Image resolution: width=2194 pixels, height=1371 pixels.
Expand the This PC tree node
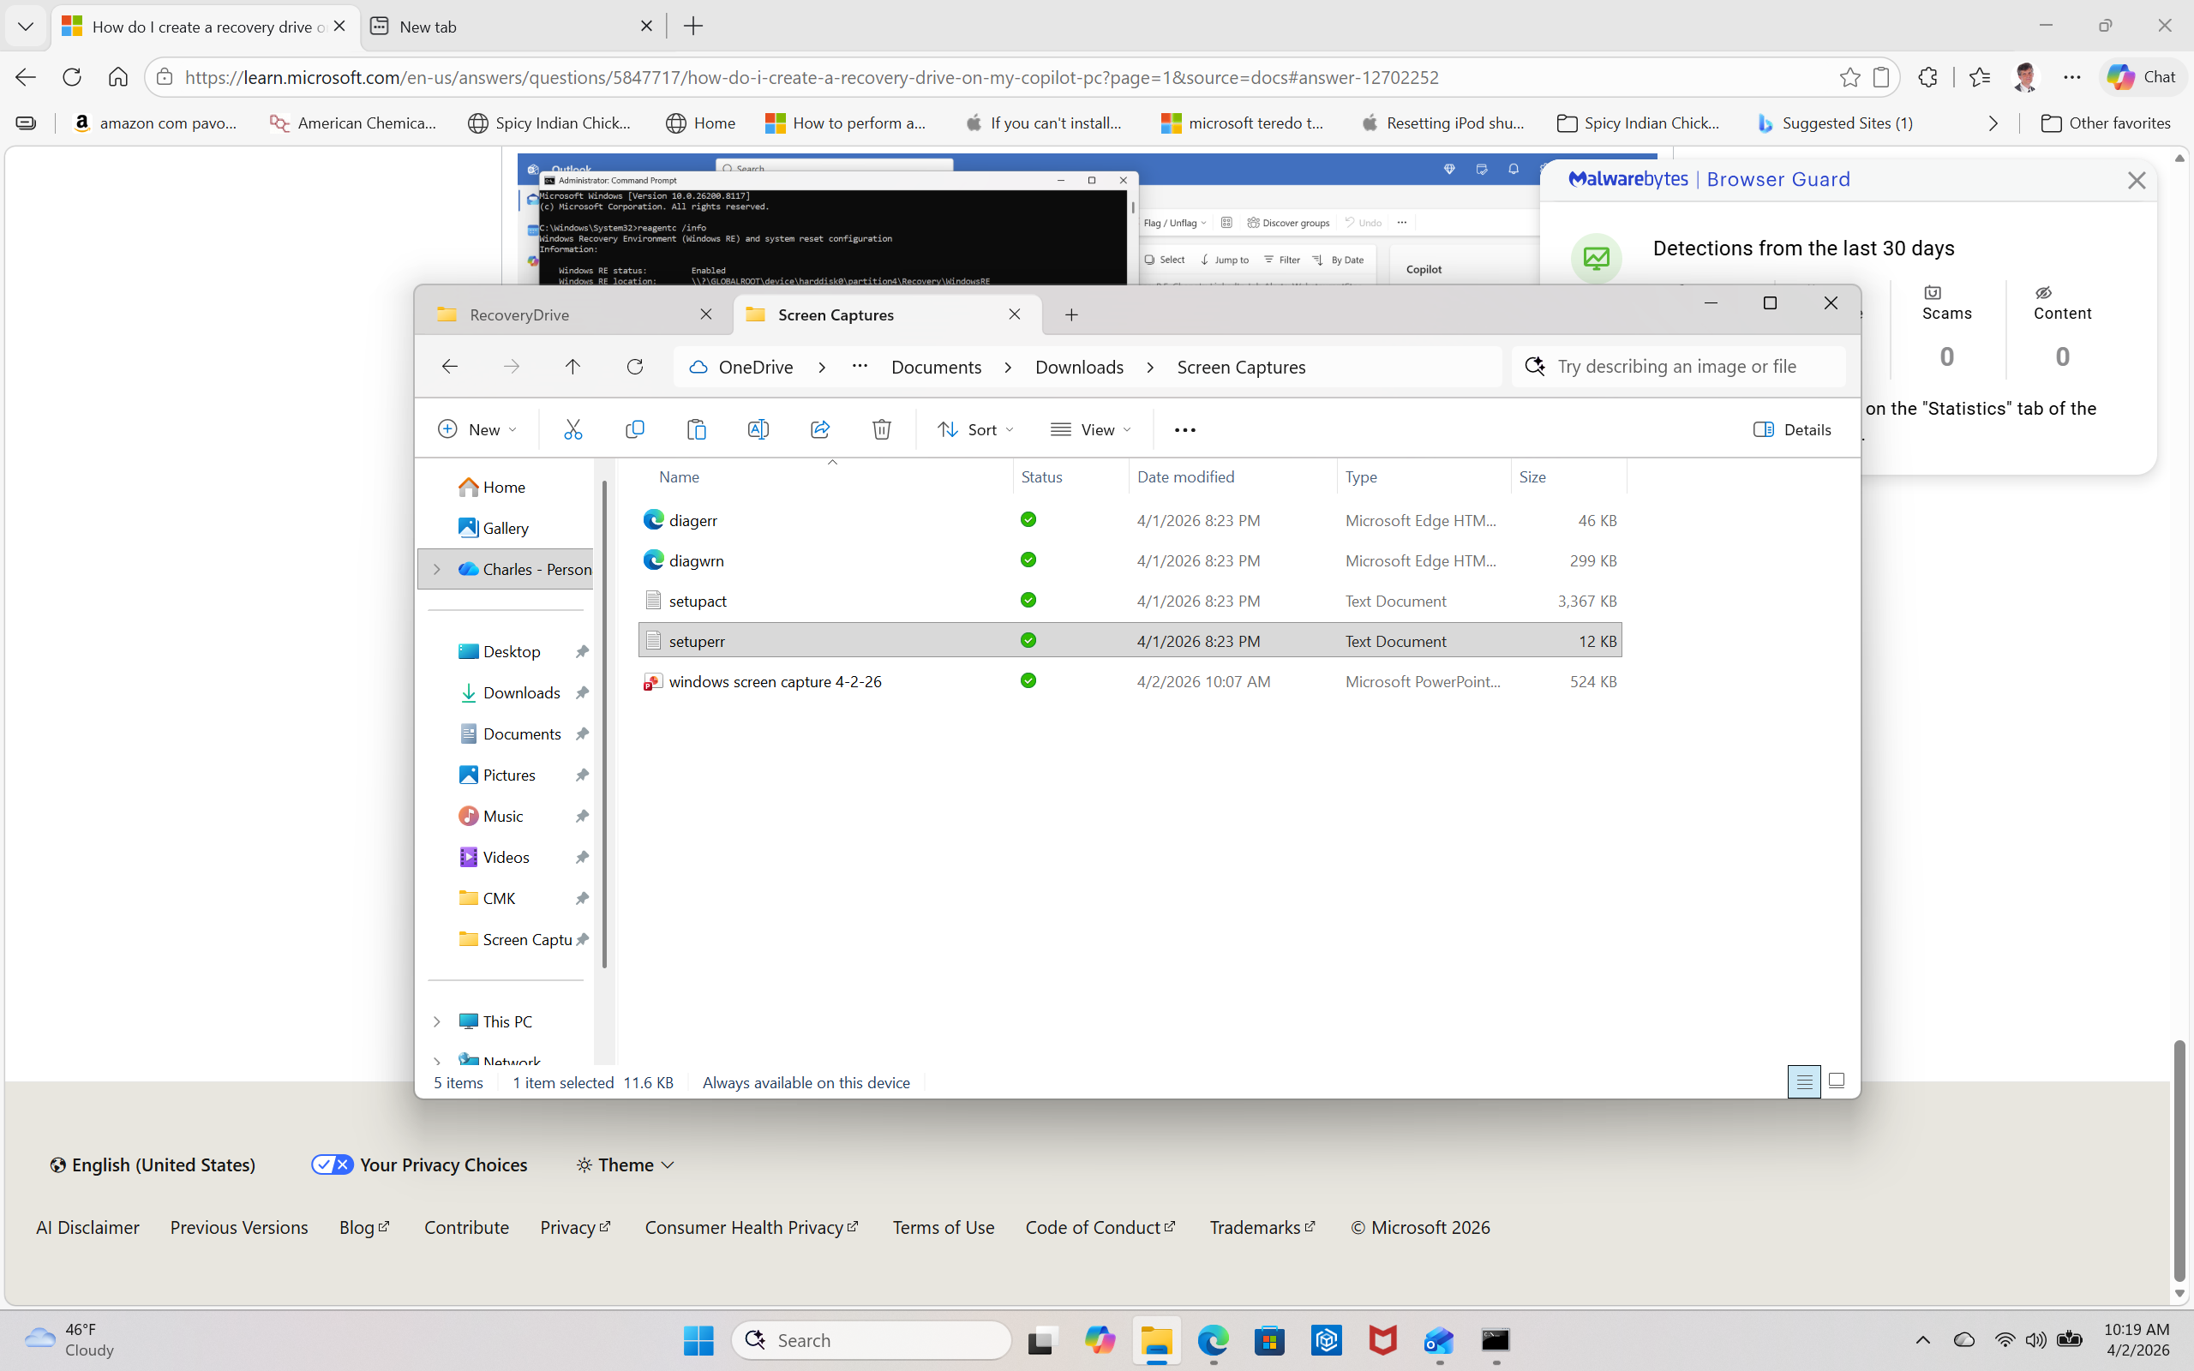[x=437, y=1021]
